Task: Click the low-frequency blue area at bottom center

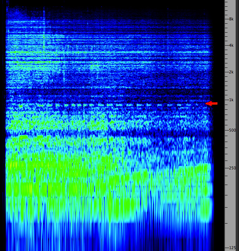Action: [x=111, y=237]
